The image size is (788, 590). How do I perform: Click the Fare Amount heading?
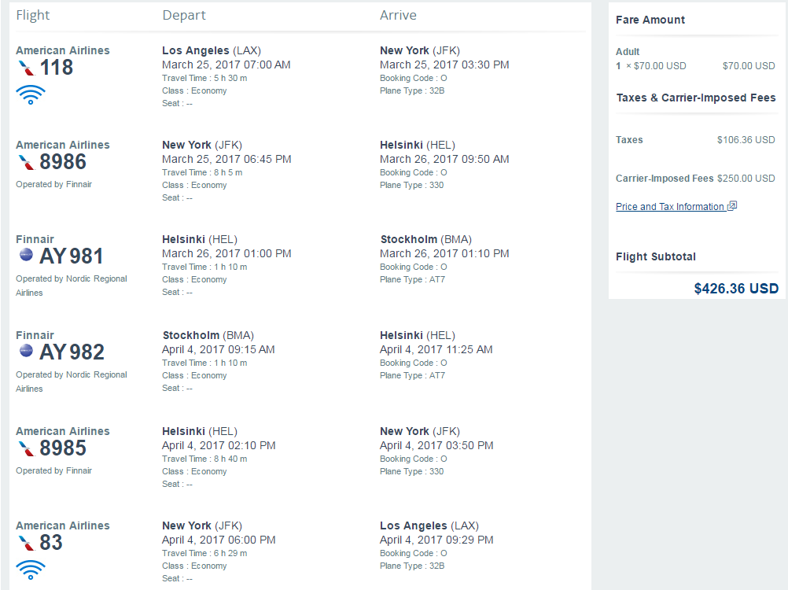pos(650,20)
